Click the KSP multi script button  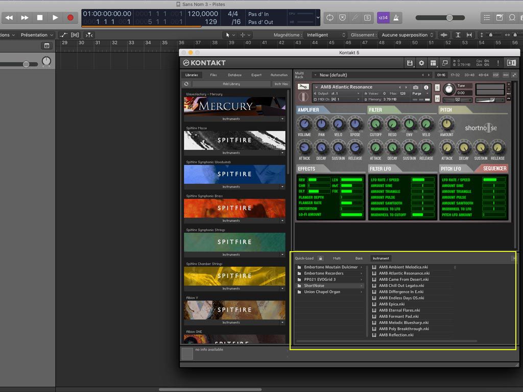[x=495, y=75]
